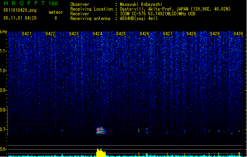Click the 1.1 kHz axis label
This screenshot has width=247, height=157.
pyautogui.click(x=3, y=51)
